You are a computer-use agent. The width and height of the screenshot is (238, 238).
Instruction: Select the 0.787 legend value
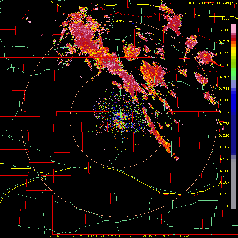click(224, 77)
